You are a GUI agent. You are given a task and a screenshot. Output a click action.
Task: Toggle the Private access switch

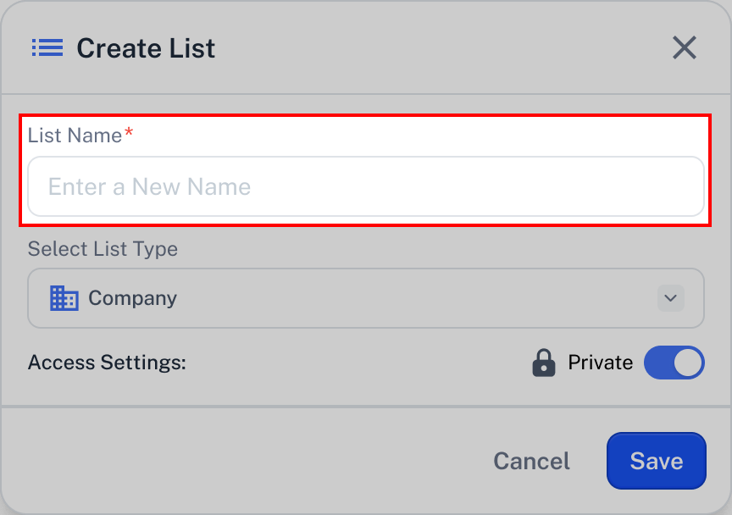[674, 363]
